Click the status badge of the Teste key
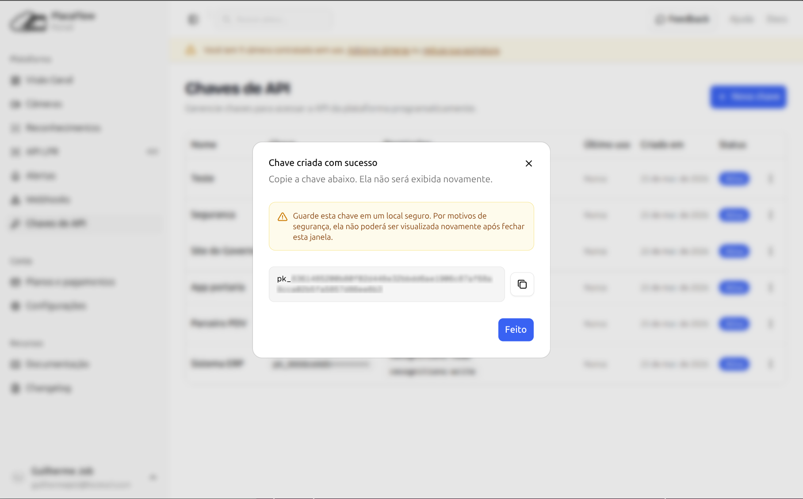This screenshot has height=499, width=803. point(734,179)
